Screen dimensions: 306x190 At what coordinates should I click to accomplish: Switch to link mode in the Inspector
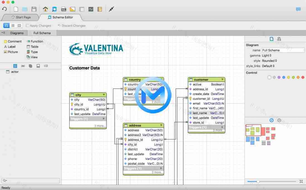(279, 39)
